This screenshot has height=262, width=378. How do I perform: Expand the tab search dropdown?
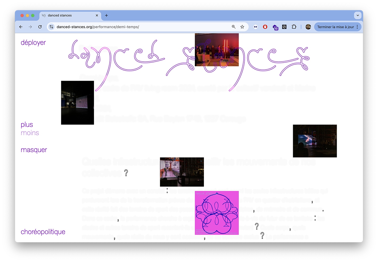pyautogui.click(x=358, y=15)
